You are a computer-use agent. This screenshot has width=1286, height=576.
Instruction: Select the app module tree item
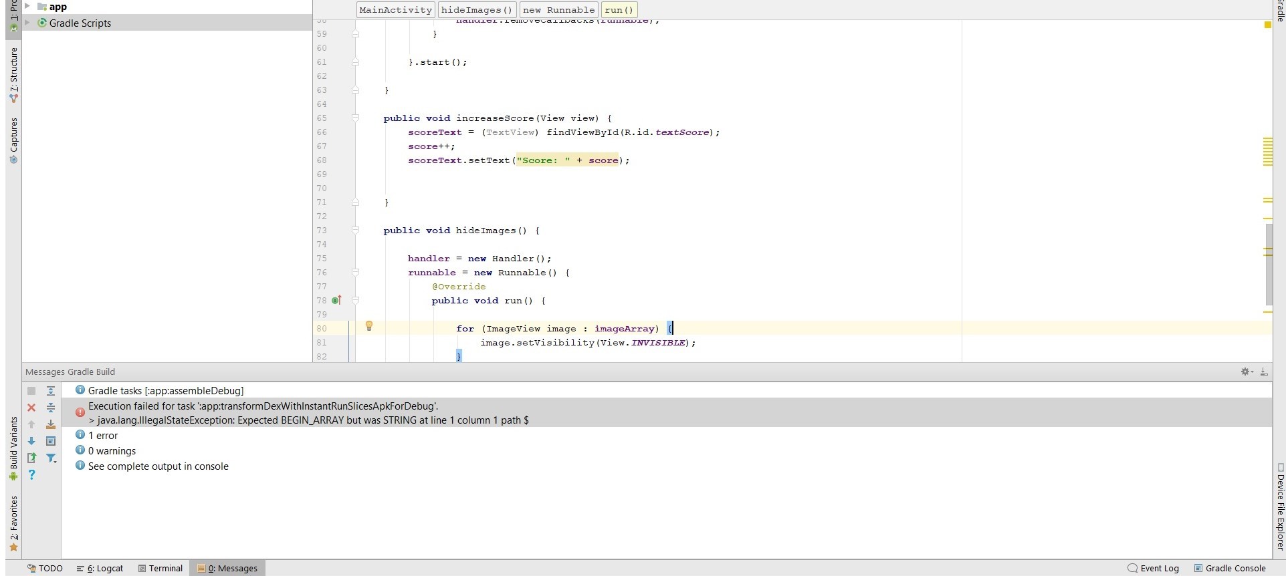pos(52,6)
